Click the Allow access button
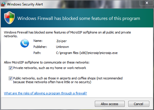The height and width of the screenshot is (110, 154). click(x=110, y=104)
